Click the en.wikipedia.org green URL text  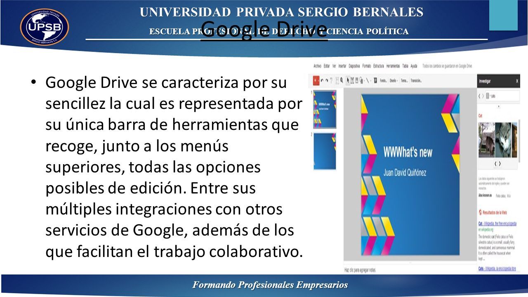[487, 230]
